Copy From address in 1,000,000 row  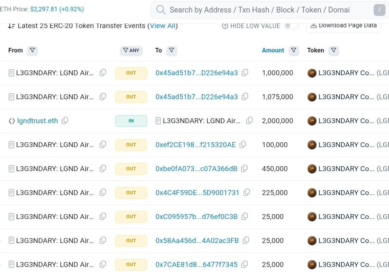(x=103, y=73)
